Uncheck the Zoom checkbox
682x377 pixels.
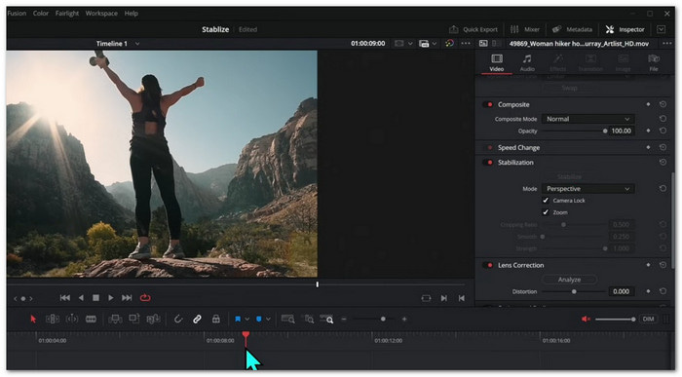tap(546, 212)
